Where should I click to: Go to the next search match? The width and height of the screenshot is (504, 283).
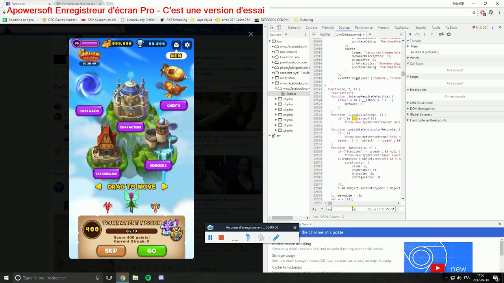[x=393, y=209]
